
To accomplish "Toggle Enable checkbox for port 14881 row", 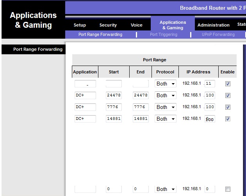I will (x=228, y=119).
